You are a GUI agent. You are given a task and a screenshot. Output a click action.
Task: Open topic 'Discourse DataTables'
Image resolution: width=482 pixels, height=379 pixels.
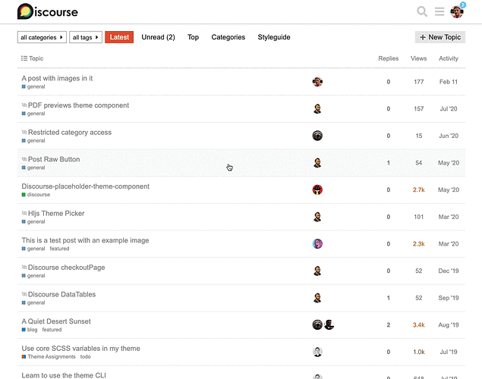tap(61, 294)
